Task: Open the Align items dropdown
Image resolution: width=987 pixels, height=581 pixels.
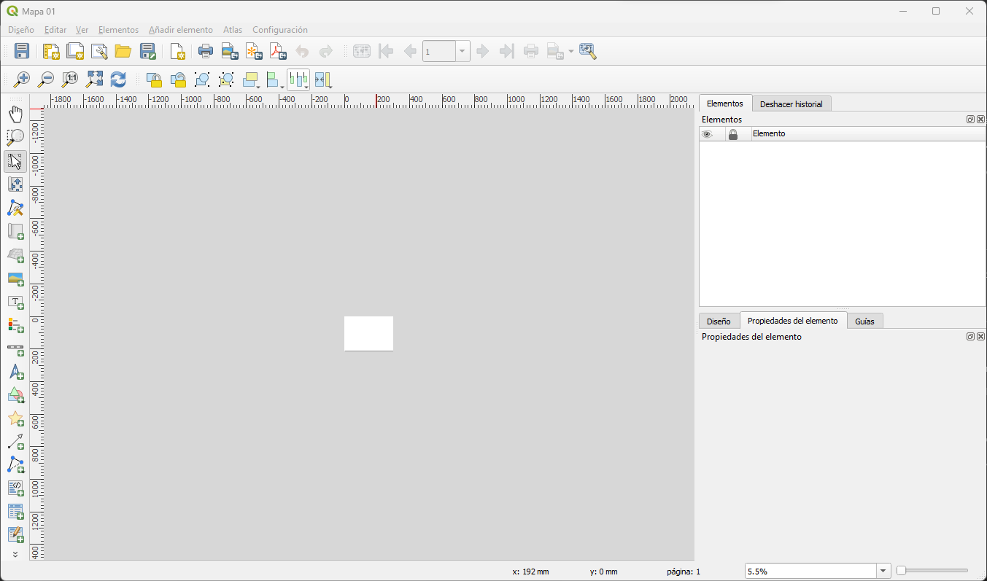Action: (x=275, y=79)
